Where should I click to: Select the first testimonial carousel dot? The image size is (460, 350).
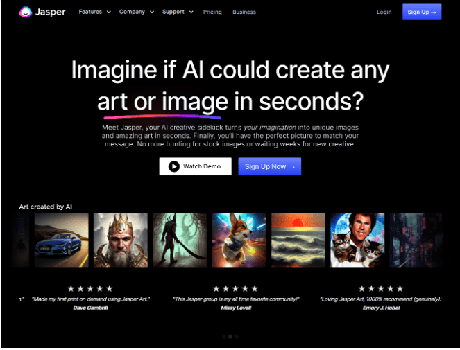pos(224,337)
